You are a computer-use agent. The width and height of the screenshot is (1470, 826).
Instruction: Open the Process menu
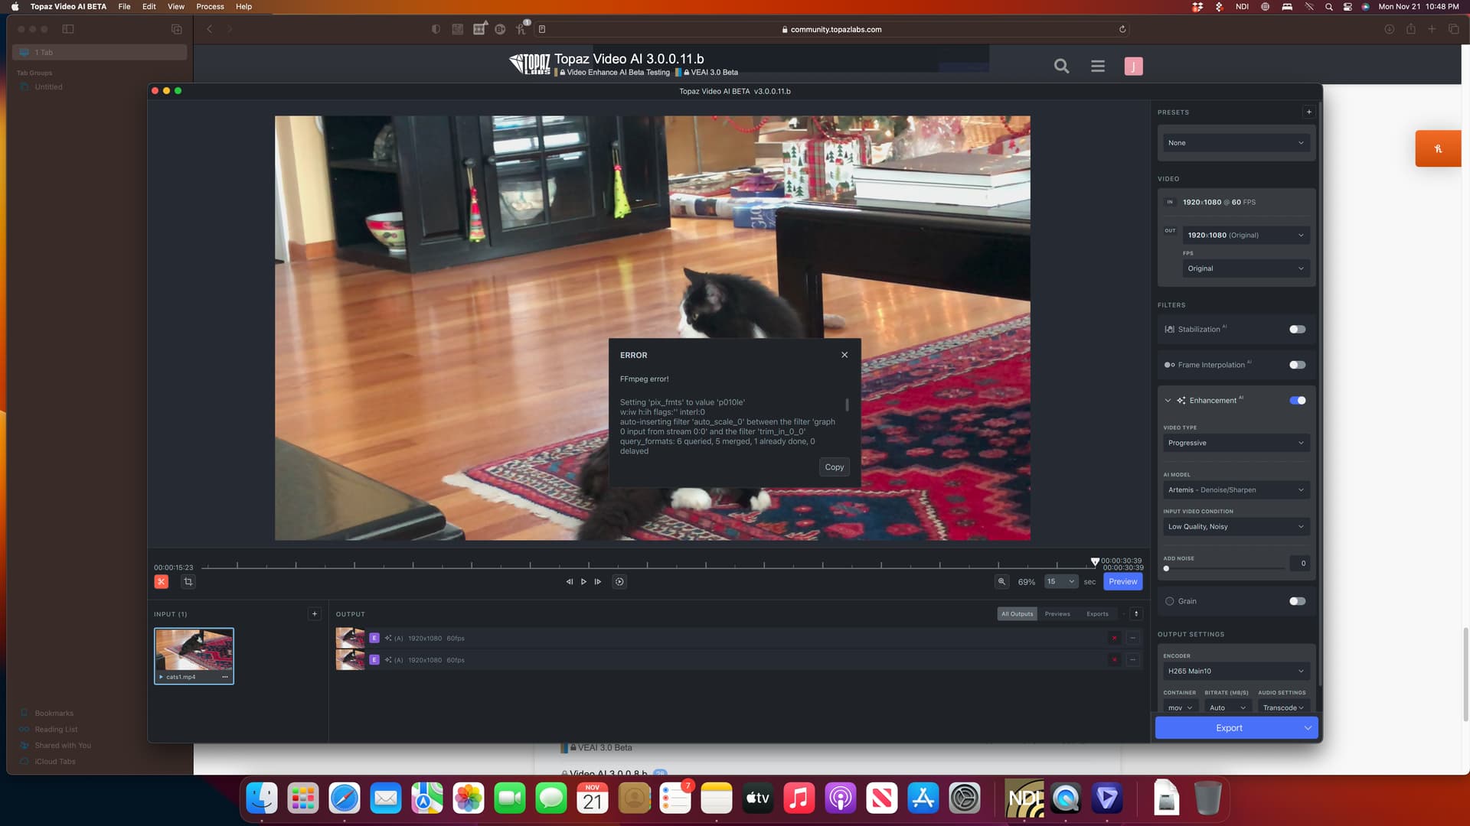point(210,7)
